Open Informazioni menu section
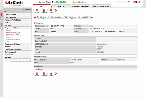The height and width of the screenshot is (101, 152). click(x=18, y=52)
